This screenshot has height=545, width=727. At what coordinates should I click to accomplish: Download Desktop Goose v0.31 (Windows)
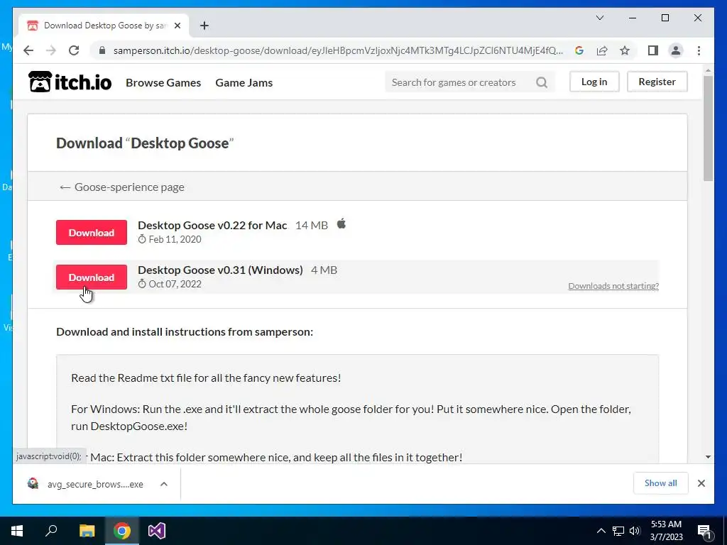92,277
